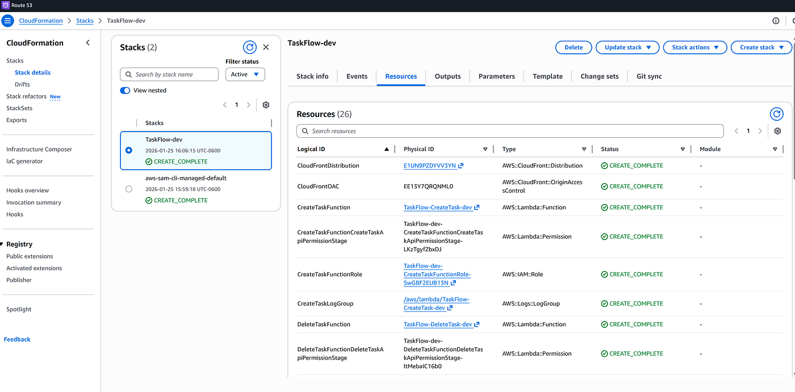Open Stacks list settings gear
Screen dimensions: 795x392
[266, 105]
